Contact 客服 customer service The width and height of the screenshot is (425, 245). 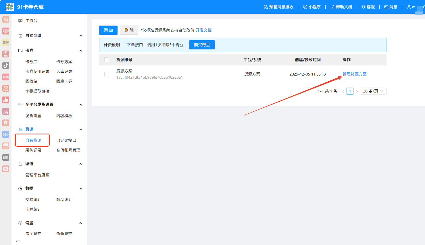pyautogui.click(x=368, y=7)
